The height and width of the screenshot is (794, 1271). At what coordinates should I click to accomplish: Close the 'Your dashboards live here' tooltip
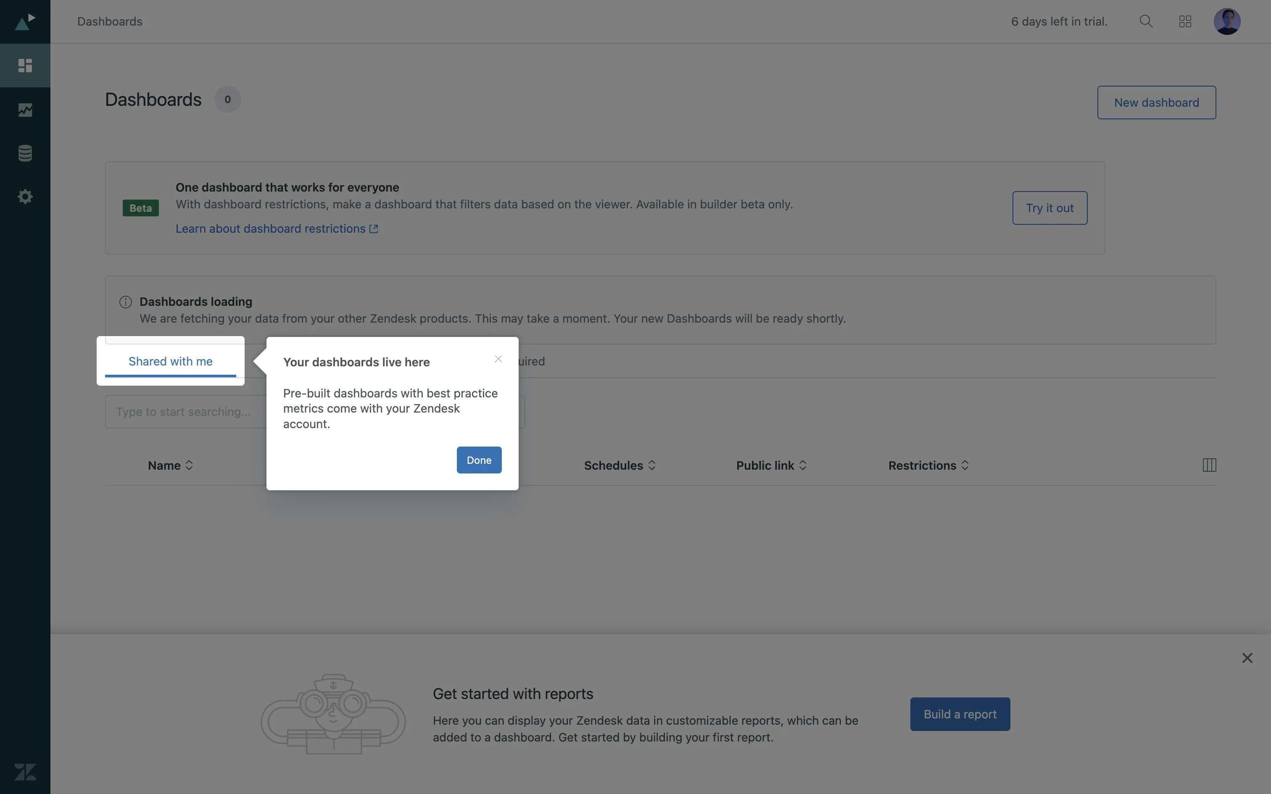point(498,359)
